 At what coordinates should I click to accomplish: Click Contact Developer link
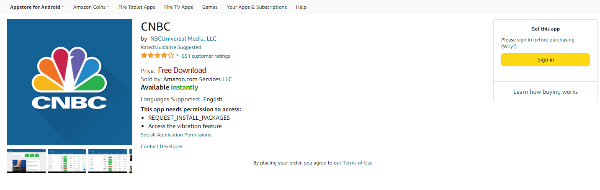pyautogui.click(x=162, y=146)
